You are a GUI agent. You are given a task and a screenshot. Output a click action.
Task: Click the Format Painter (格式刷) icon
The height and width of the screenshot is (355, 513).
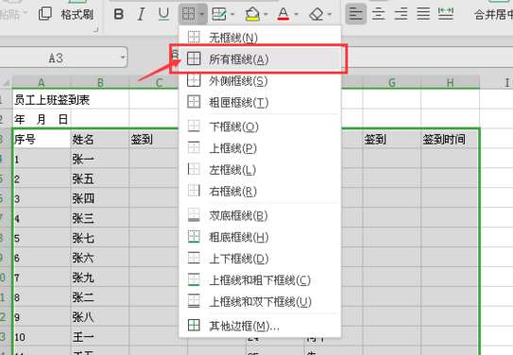44,14
